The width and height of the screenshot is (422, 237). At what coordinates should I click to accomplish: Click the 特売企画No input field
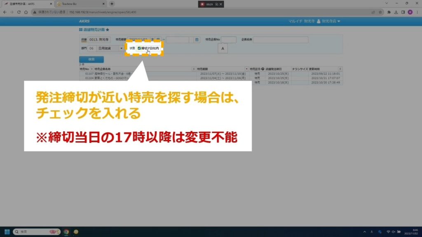coord(229,40)
